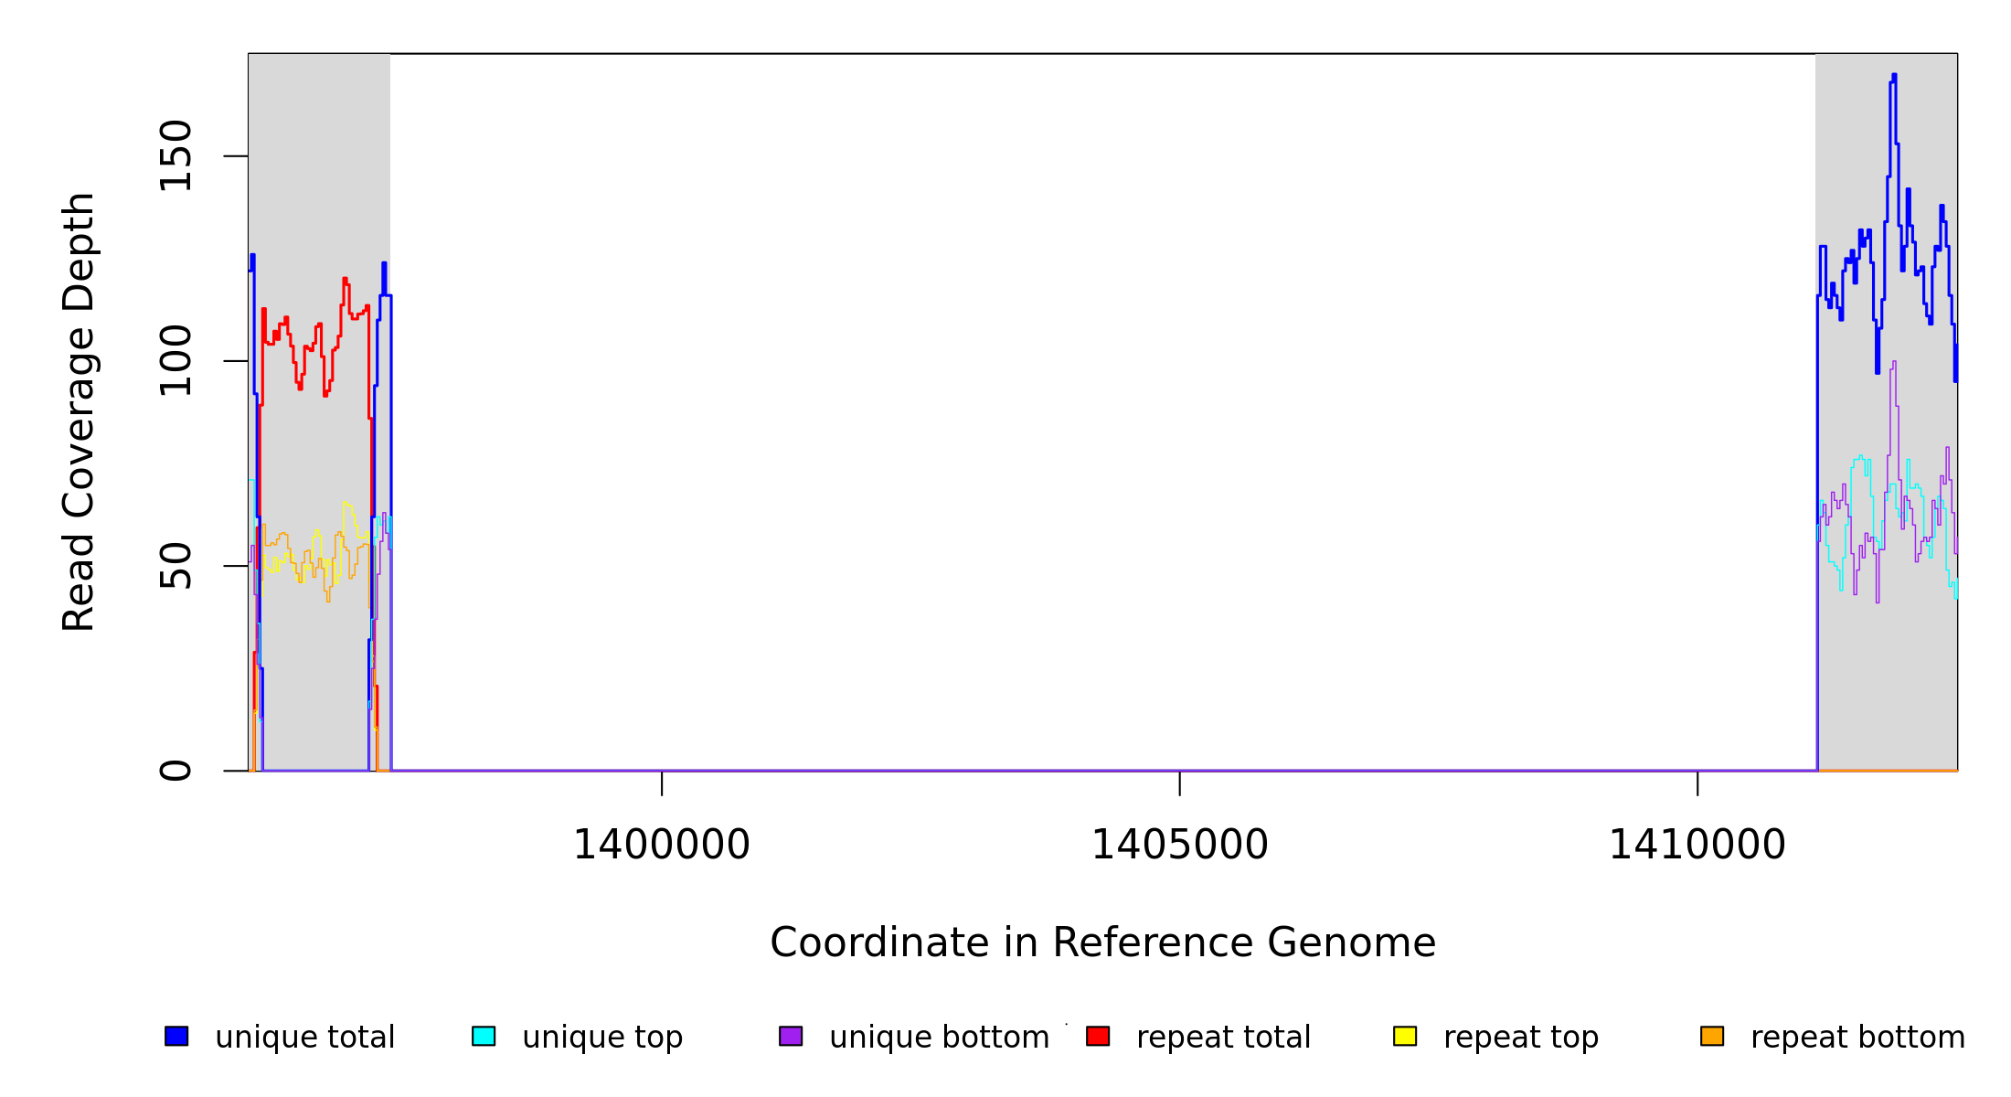
Task: Click the yellow repeat top legend swatch
Action: pos(1405,1036)
